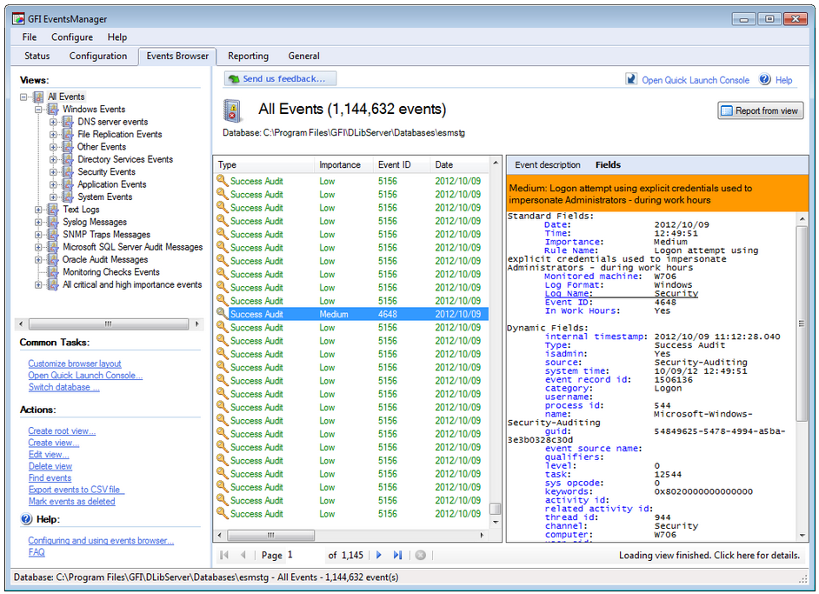
Task: Click the All Events header database icon
Action: click(x=232, y=110)
